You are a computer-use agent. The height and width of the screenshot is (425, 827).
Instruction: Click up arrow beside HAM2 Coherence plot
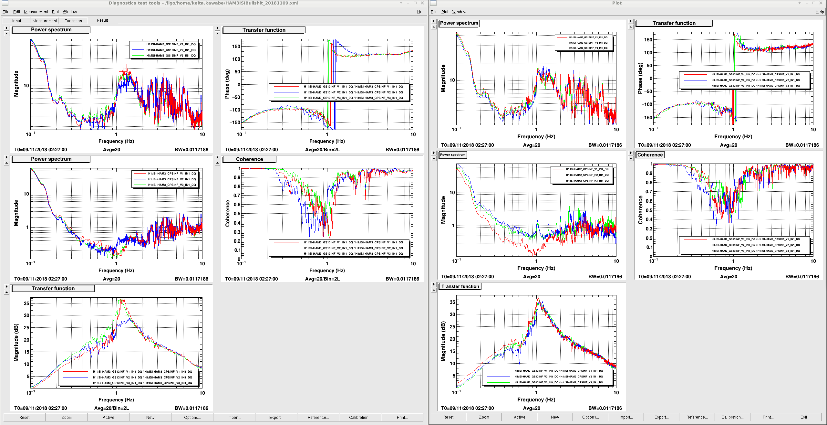(631, 158)
